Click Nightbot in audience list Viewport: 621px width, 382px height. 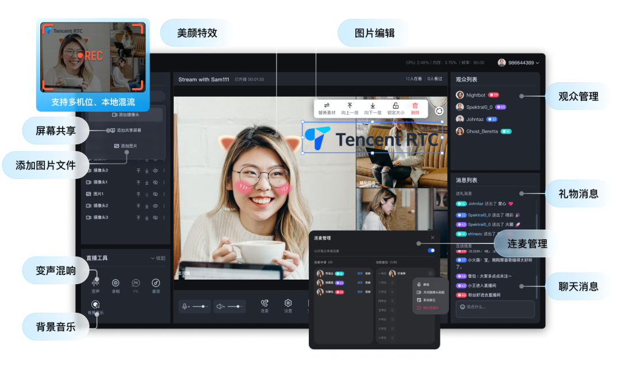coord(477,95)
